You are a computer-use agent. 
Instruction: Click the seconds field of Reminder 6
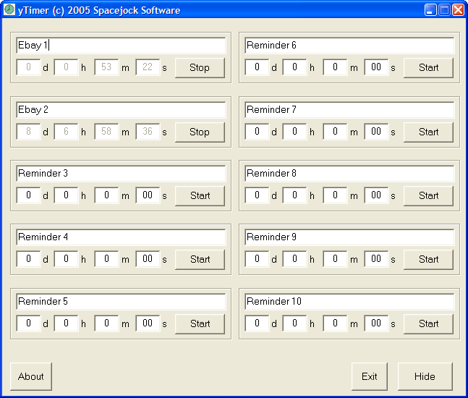point(376,67)
